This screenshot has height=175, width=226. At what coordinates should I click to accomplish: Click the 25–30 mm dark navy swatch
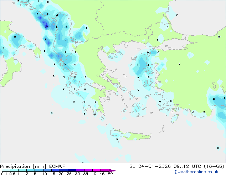pos(72,170)
